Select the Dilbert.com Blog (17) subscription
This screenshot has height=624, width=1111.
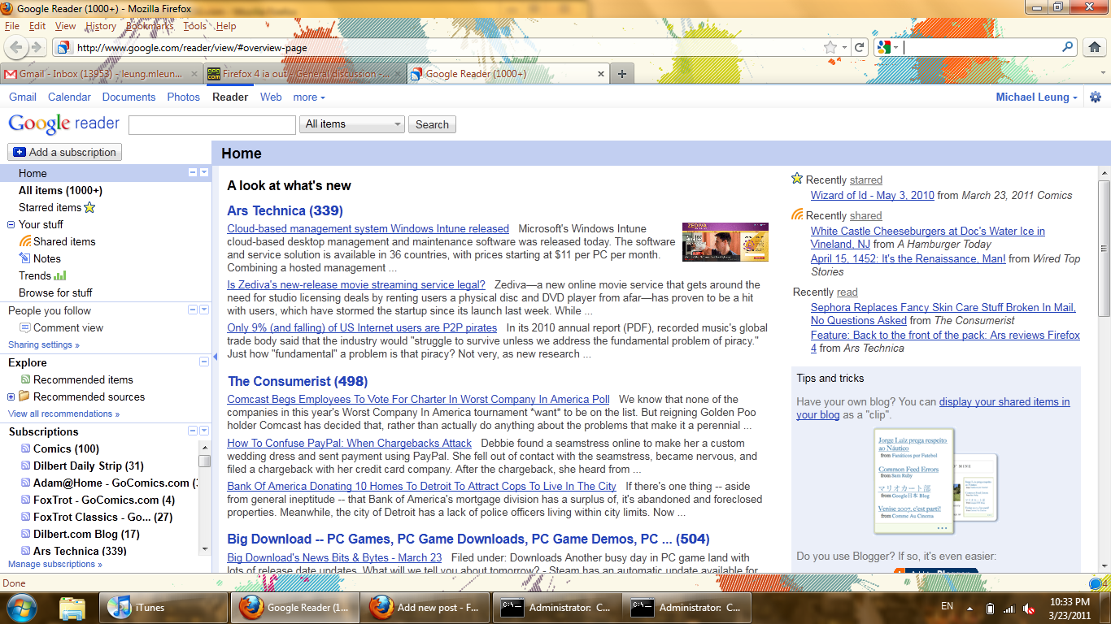pos(86,534)
